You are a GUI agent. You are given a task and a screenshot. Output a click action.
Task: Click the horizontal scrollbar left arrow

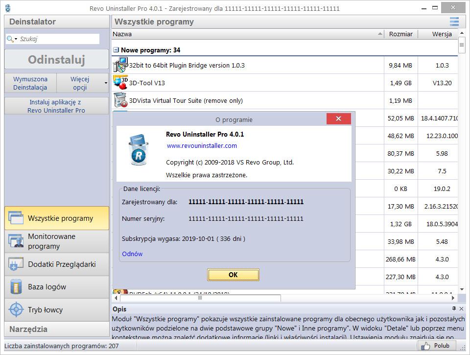pyautogui.click(x=117, y=298)
